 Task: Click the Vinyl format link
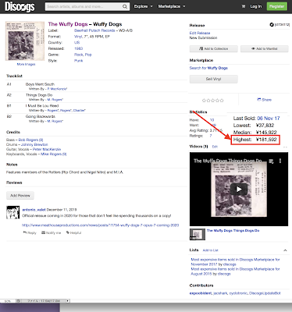pyautogui.click(x=78, y=37)
